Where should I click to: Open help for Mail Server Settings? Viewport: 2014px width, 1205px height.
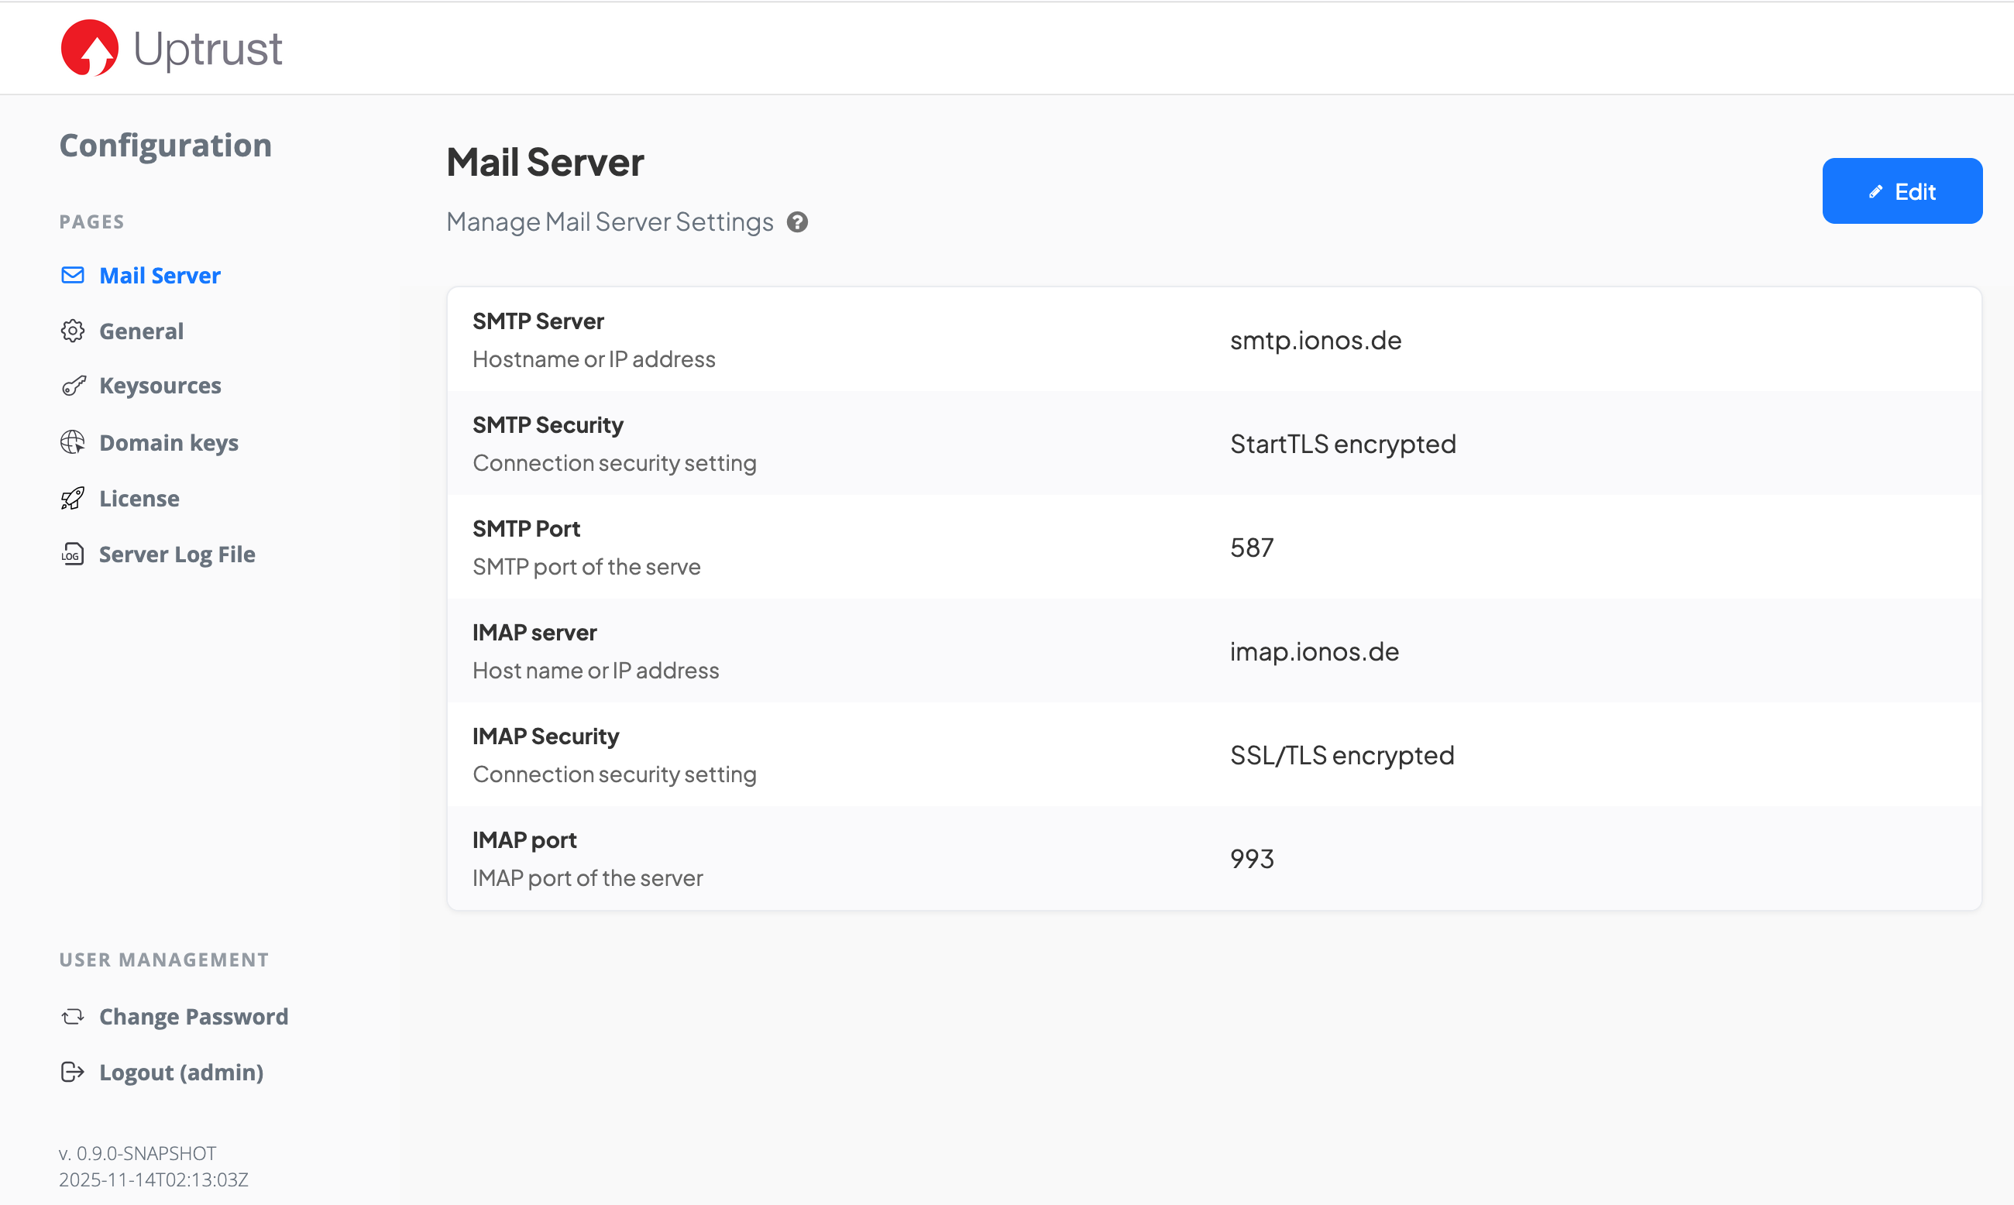pyautogui.click(x=798, y=222)
